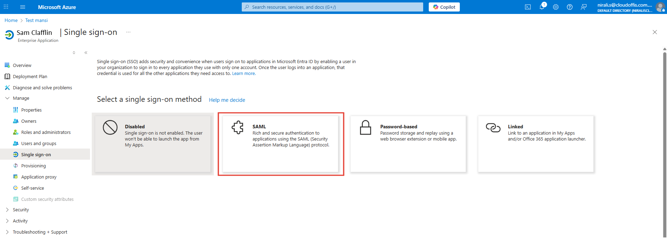Image resolution: width=667 pixels, height=250 pixels.
Task: Open the Azure apps grid launcher
Action: (6, 7)
